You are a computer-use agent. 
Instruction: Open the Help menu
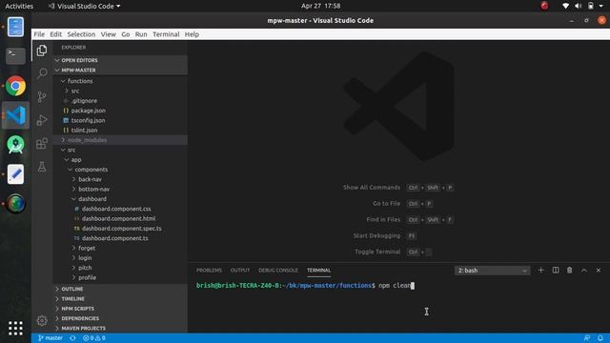[x=192, y=34]
